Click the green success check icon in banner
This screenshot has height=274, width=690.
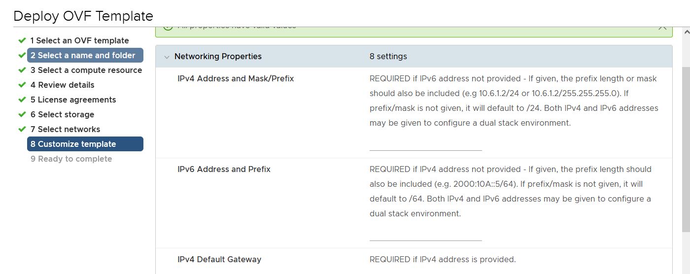coord(168,28)
